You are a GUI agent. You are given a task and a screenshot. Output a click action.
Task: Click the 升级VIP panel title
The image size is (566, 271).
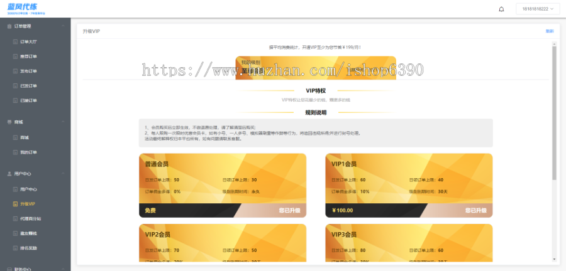(x=91, y=31)
